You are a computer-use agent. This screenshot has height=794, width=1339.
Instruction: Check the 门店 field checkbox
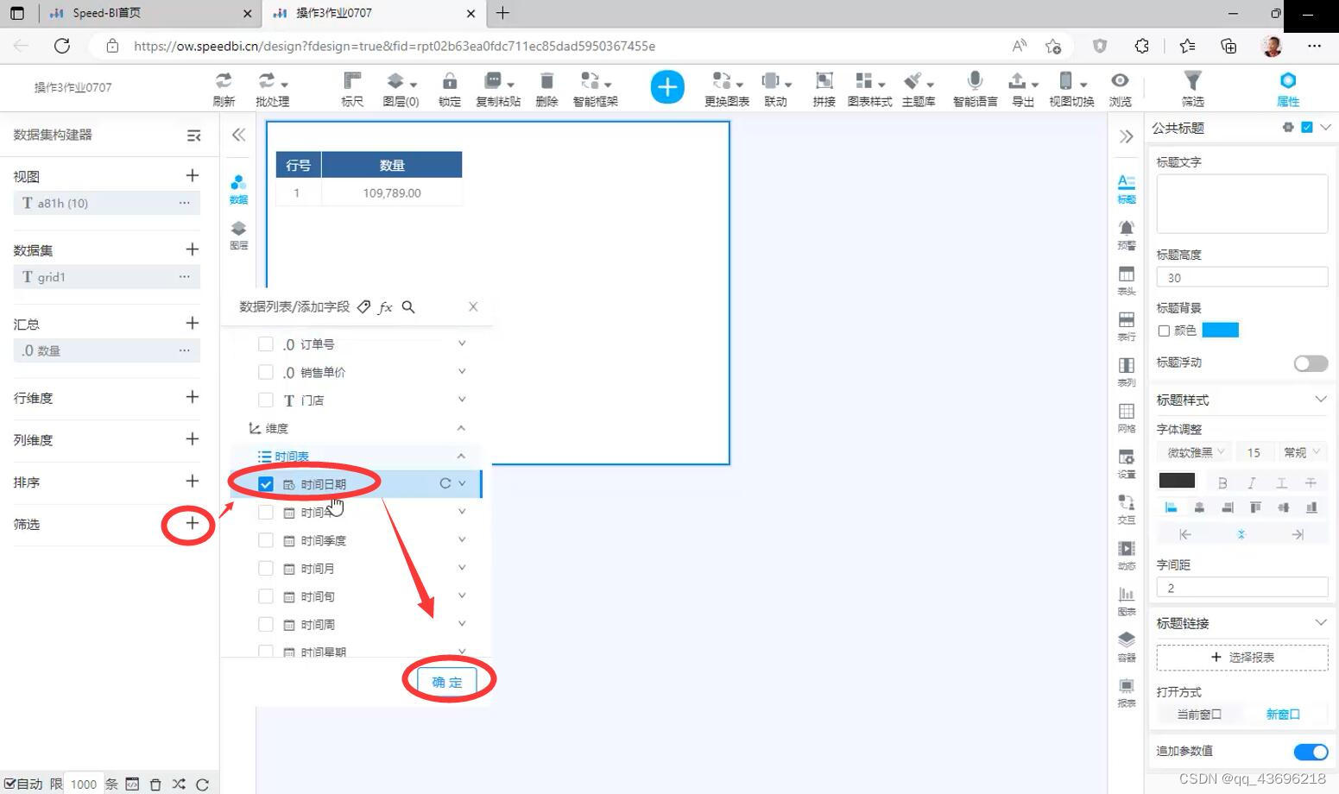pos(266,400)
